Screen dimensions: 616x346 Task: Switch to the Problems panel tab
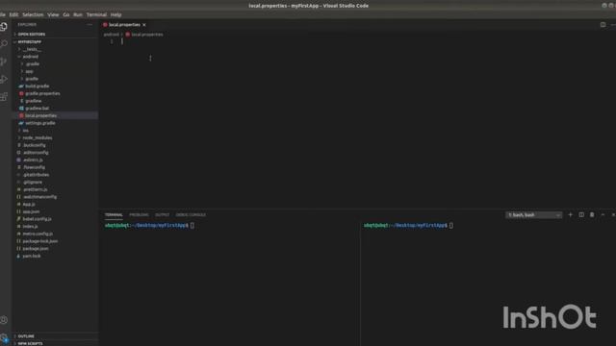(x=139, y=215)
